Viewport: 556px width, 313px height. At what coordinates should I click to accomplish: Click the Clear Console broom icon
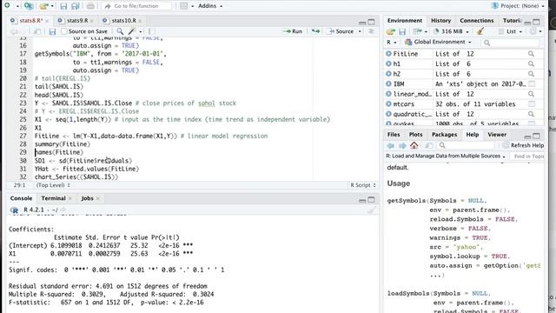tap(371, 210)
